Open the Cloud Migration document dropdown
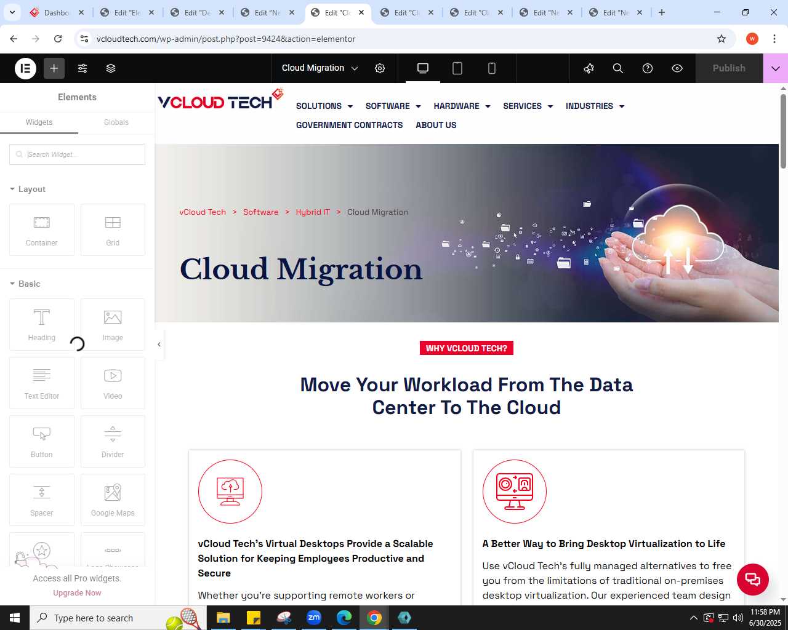Image resolution: width=788 pixels, height=630 pixels. pyautogui.click(x=320, y=68)
